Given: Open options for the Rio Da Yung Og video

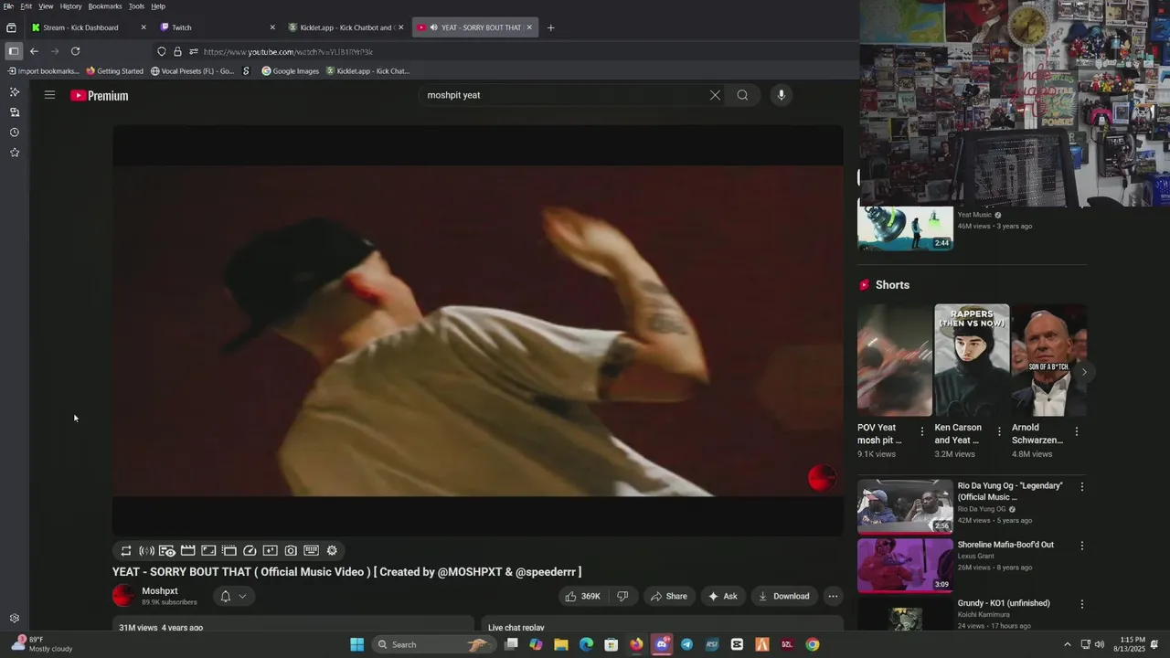Looking at the screenshot, I should click(1082, 487).
